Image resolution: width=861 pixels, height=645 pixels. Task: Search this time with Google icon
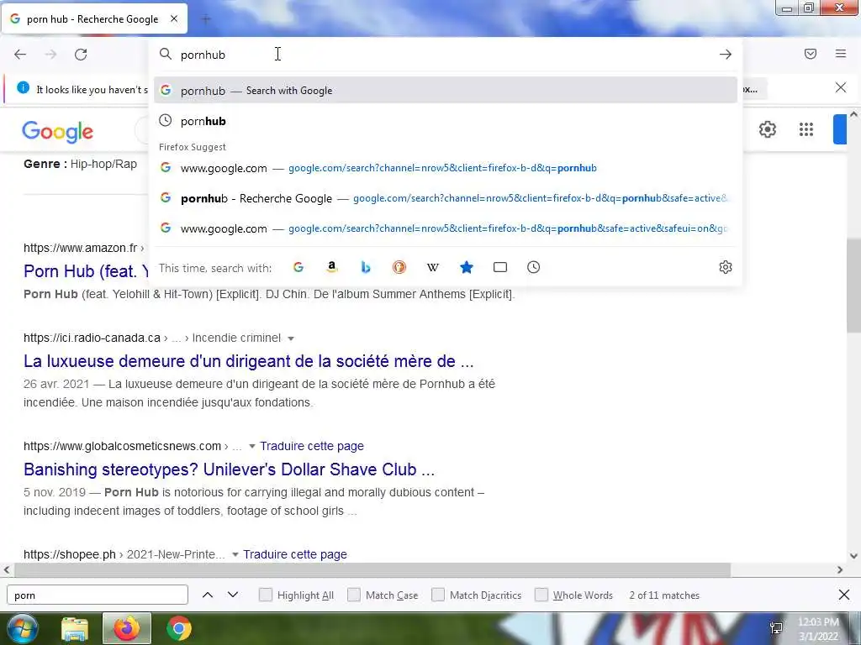point(298,267)
